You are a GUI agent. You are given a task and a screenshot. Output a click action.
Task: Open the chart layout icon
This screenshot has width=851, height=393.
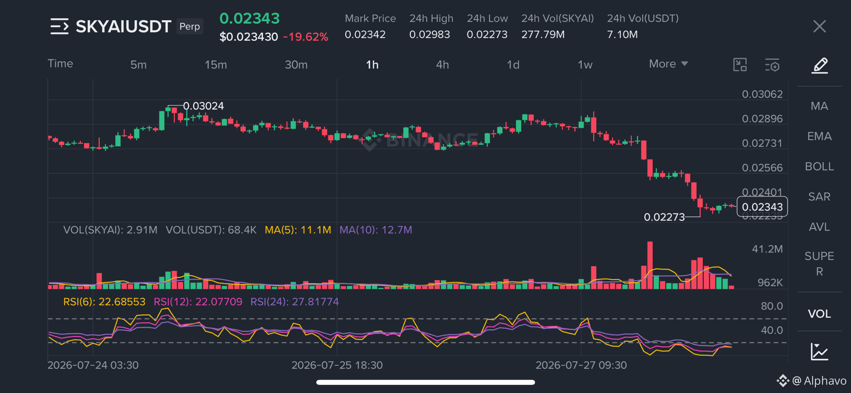[x=740, y=65]
